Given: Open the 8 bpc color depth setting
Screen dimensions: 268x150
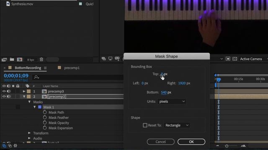Looking at the screenshot, I should click(x=31, y=60).
